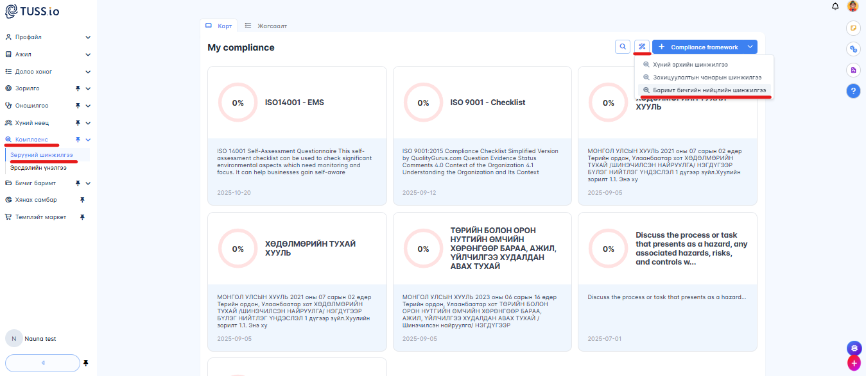Click the Бичиг баримт folder icon
Screen dimensions: 866x376
[8, 183]
